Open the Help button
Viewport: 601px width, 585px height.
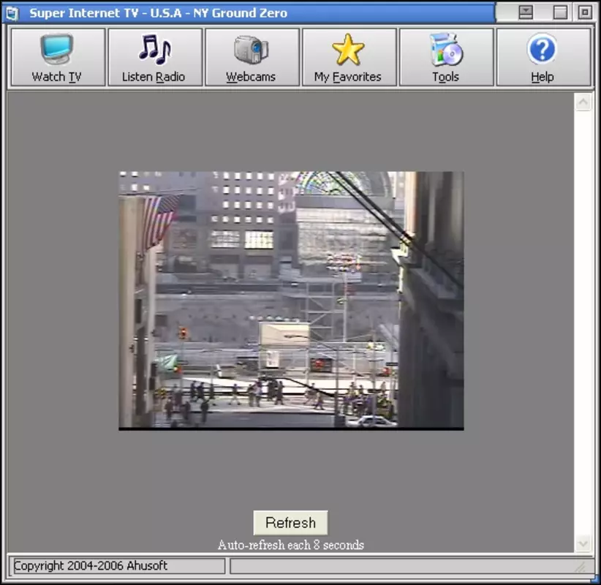[x=543, y=57]
